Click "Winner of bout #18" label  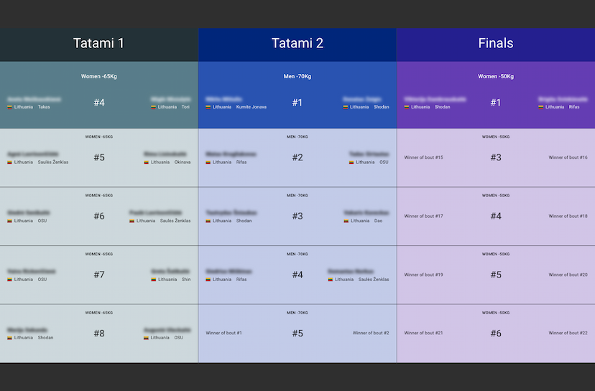(x=568, y=216)
